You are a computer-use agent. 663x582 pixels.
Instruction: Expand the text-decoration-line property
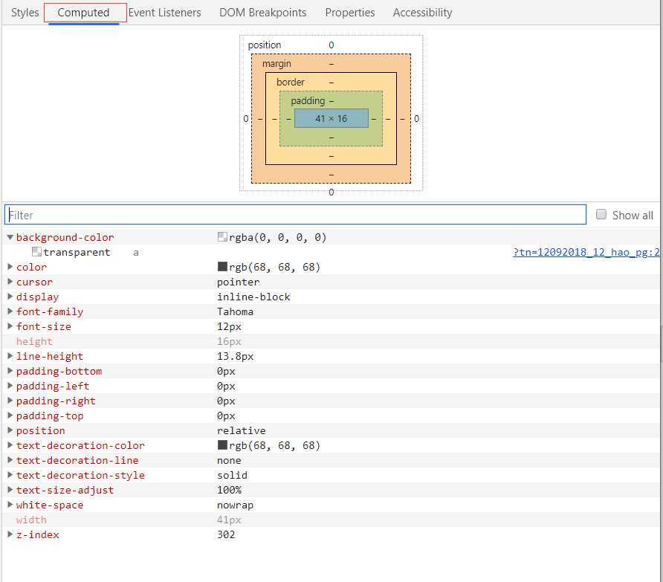pos(10,460)
